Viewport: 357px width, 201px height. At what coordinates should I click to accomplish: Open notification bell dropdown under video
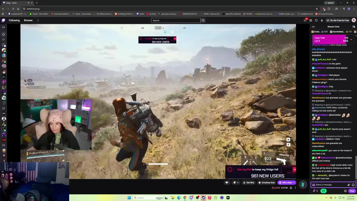coord(236,183)
